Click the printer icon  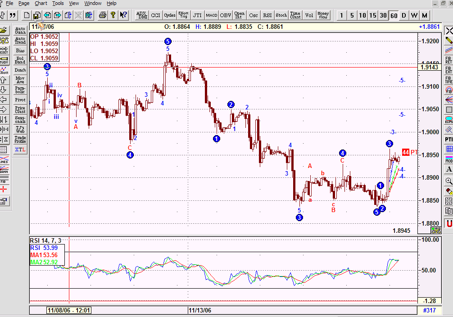click(x=102, y=15)
